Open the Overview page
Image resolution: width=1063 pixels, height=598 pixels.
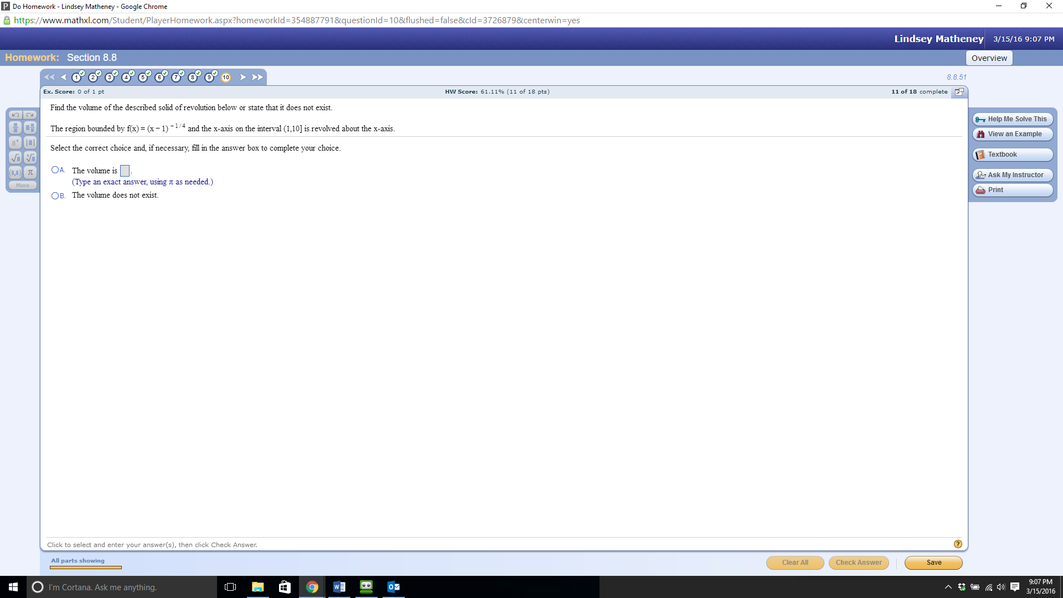click(x=989, y=58)
